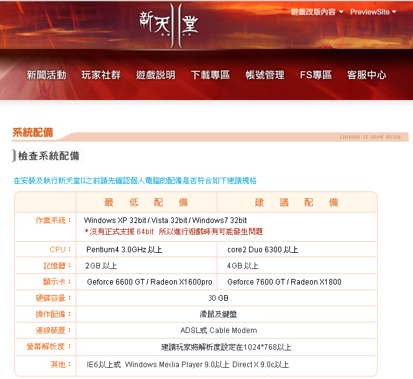Open the FS專區 menu
413x379 pixels.
316,75
